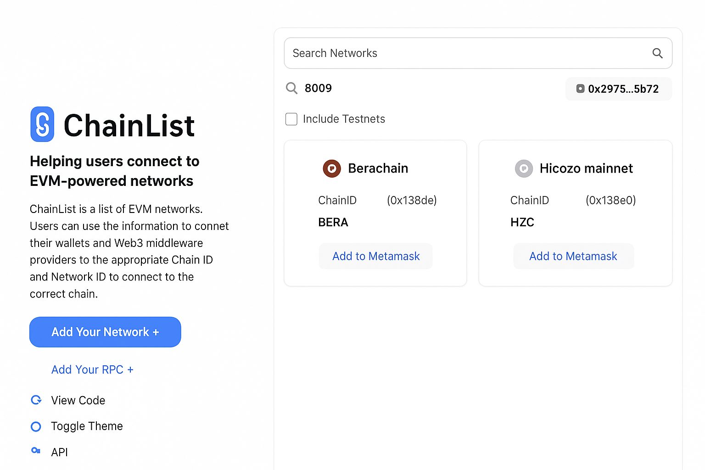Click the magnifier icon in Search Networks box

pyautogui.click(x=657, y=53)
